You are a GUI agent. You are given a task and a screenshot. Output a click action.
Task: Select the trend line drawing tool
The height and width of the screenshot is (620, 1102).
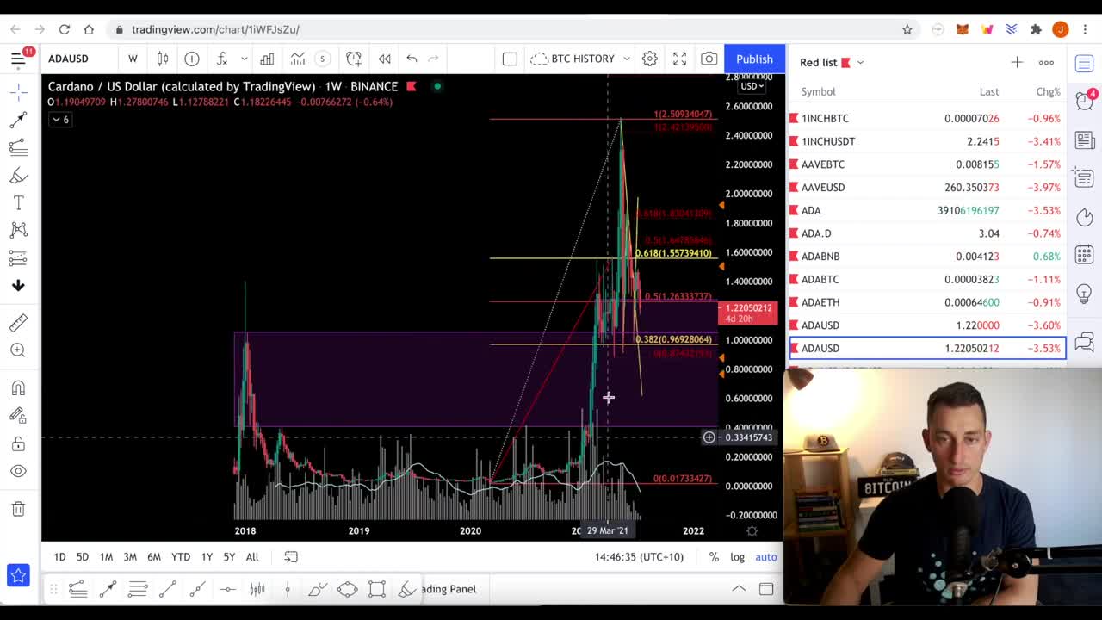[18, 121]
